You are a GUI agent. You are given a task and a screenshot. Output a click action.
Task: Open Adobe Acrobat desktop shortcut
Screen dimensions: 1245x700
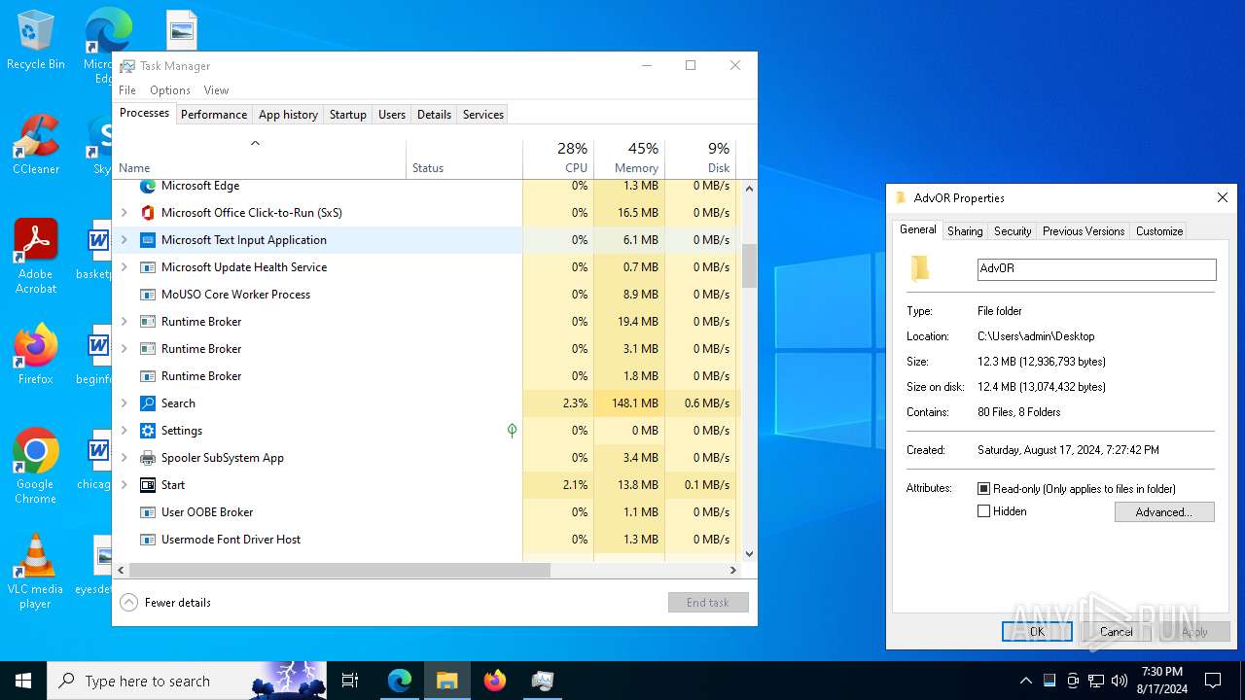(36, 258)
